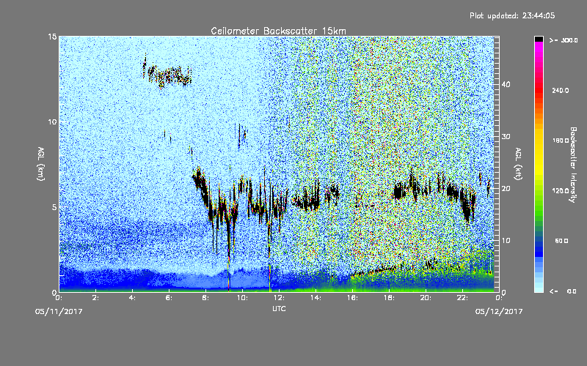Select the '2:' hour label on UTC axis
This screenshot has width=587, height=366.
[96, 298]
